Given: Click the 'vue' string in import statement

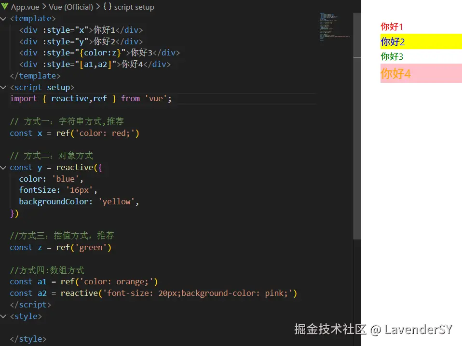Looking at the screenshot, I should point(156,99).
